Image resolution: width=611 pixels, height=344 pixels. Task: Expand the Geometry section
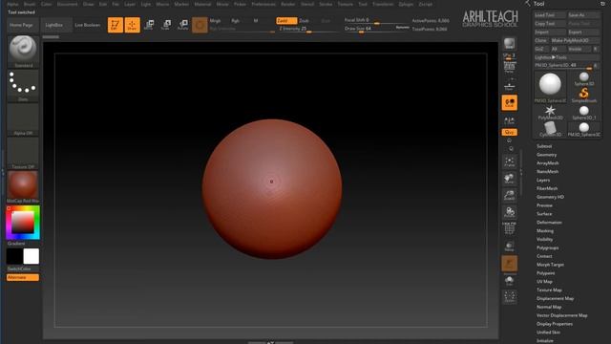[x=546, y=155]
